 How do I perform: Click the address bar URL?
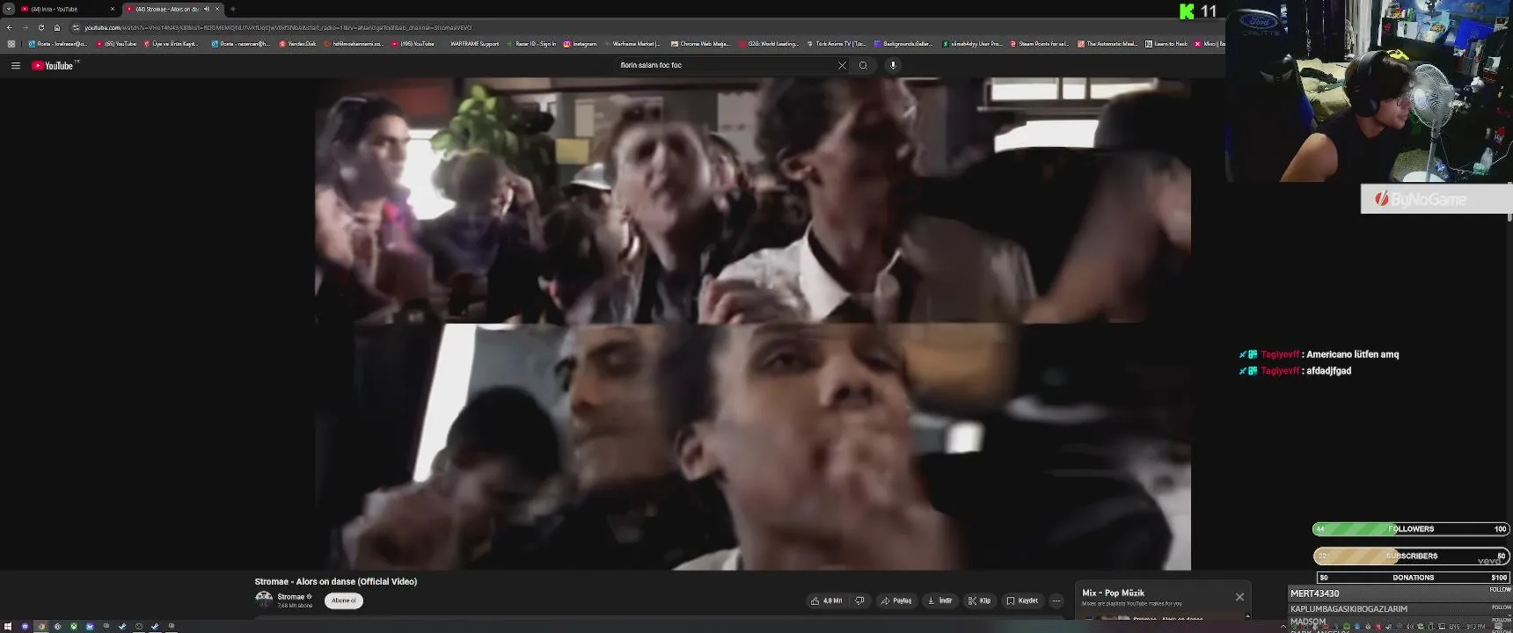tap(278, 27)
